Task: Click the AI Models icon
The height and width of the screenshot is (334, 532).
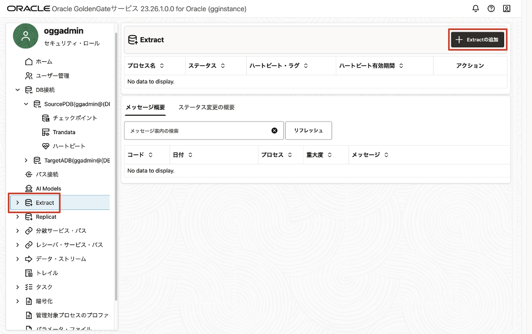Action: click(x=29, y=189)
